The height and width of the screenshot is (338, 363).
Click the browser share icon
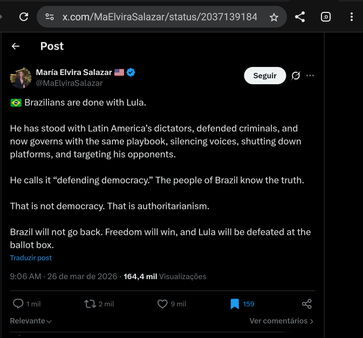[x=300, y=17]
